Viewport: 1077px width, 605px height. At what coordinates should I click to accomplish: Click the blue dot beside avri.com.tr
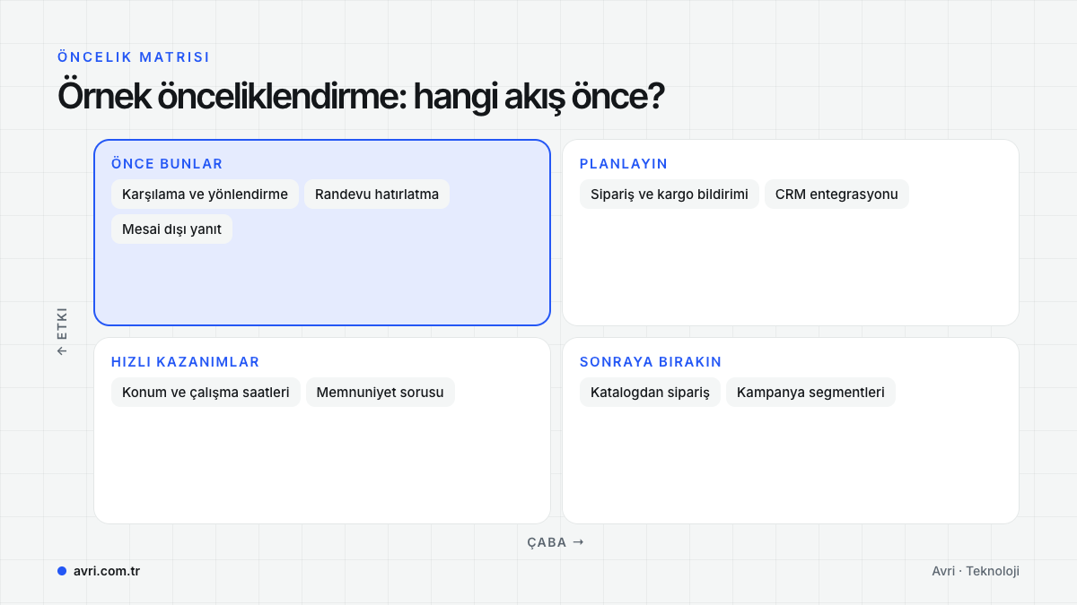tap(62, 571)
